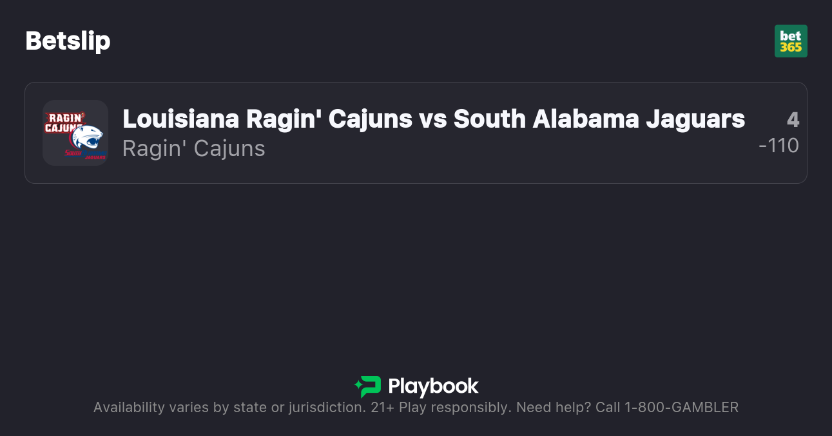Open the Louisiana Ragin' Cajuns matchup title
This screenshot has height=436, width=832.
(x=433, y=119)
